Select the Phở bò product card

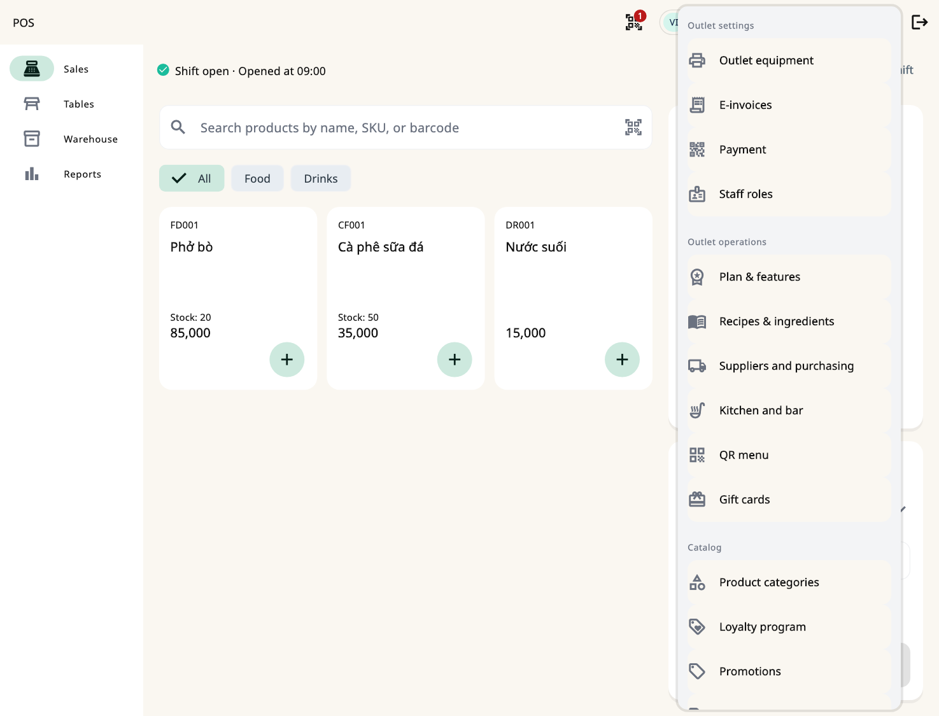click(238, 298)
